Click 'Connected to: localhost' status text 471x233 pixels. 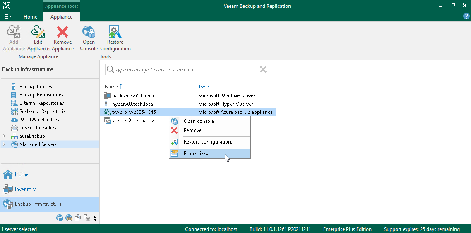tap(211, 229)
